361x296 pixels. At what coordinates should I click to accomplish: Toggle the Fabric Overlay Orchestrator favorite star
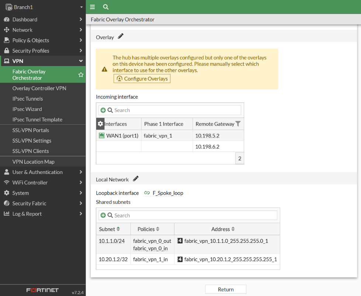[80, 74]
